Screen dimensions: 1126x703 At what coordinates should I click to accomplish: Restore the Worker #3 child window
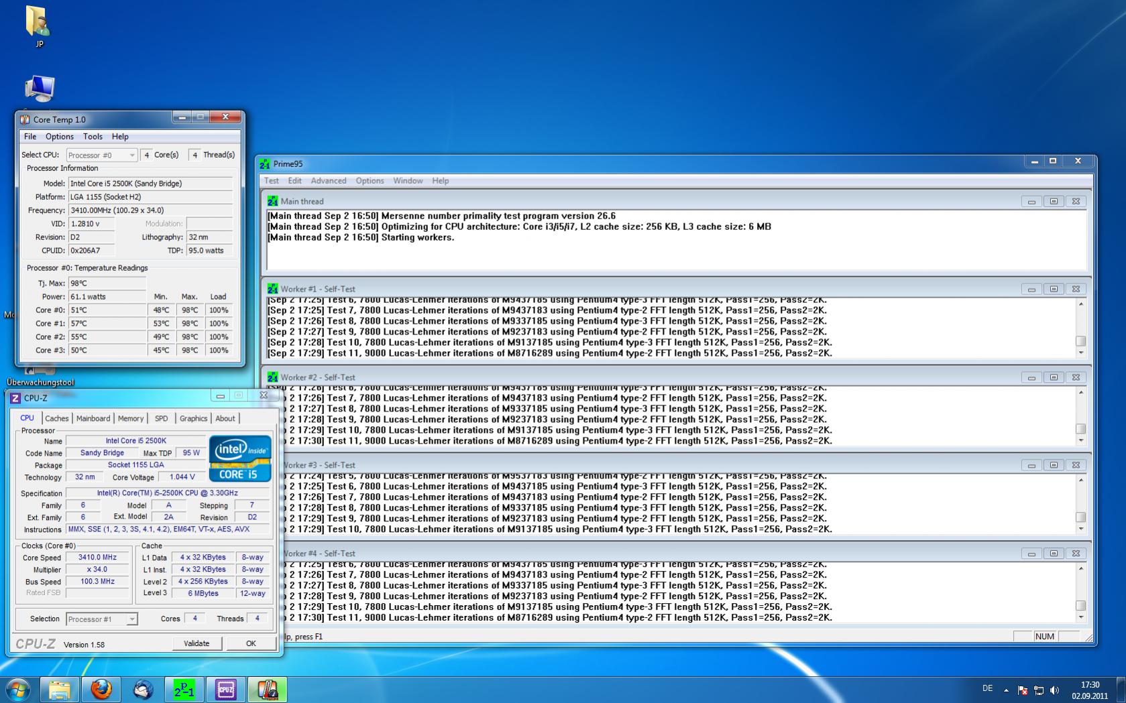point(1054,465)
